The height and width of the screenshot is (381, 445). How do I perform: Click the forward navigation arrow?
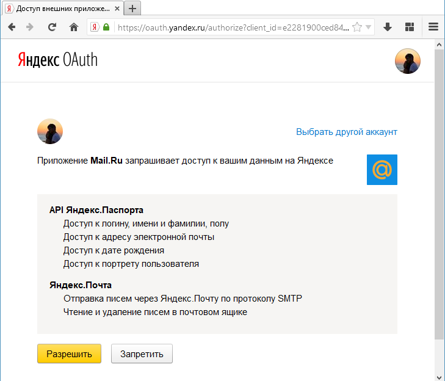coord(30,27)
